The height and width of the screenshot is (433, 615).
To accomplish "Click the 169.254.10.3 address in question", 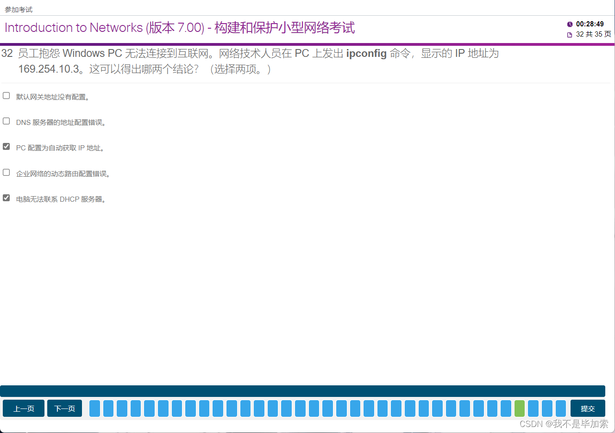I will pos(49,69).
